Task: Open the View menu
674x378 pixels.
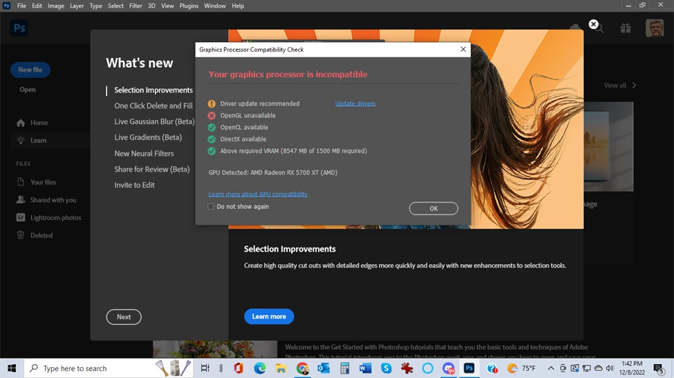Action: click(167, 6)
